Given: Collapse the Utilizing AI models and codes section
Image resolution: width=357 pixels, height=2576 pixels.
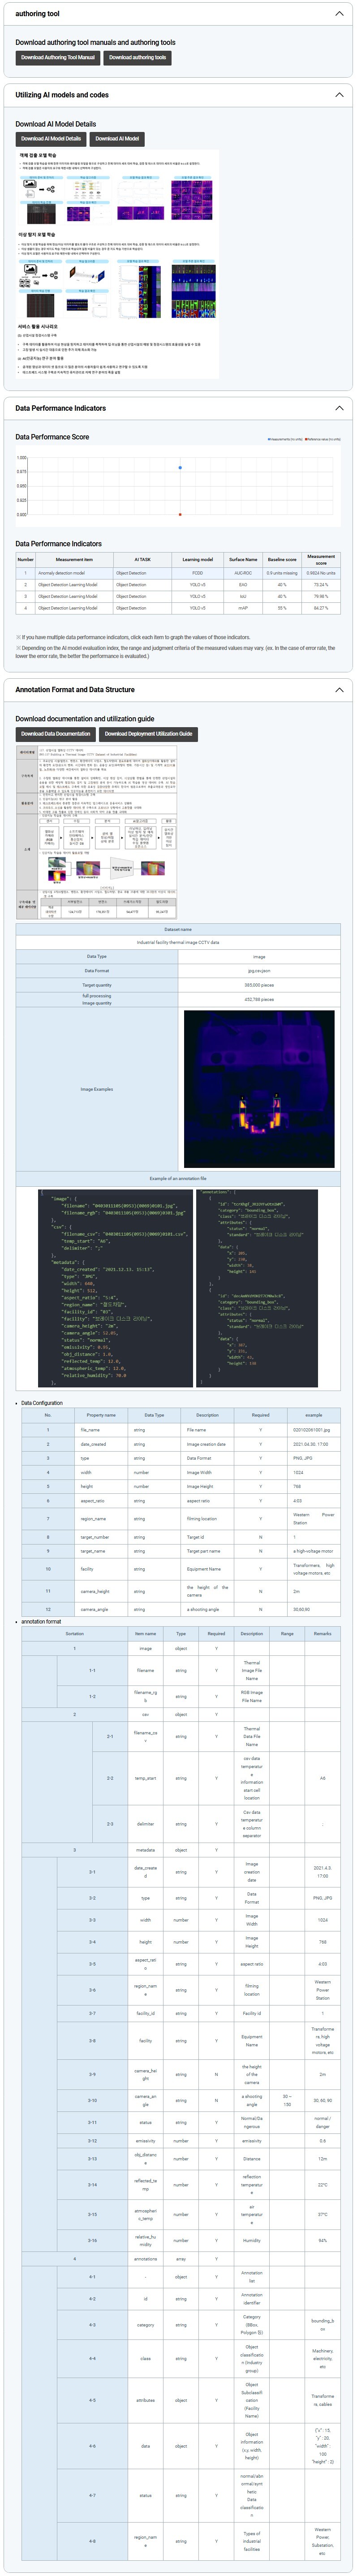Looking at the screenshot, I should pyautogui.click(x=339, y=95).
